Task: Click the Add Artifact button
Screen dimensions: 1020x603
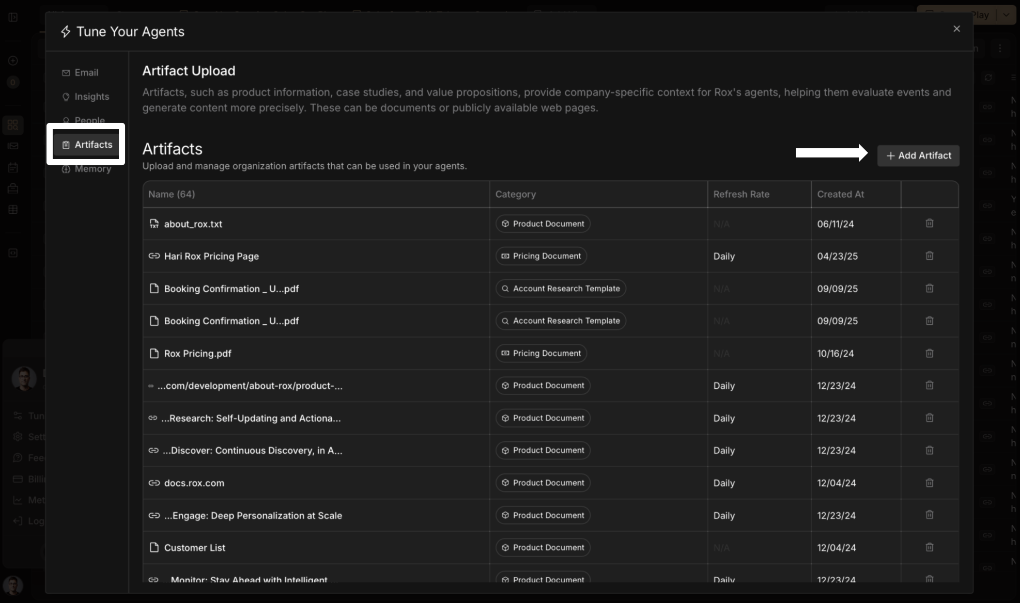Action: click(918, 156)
